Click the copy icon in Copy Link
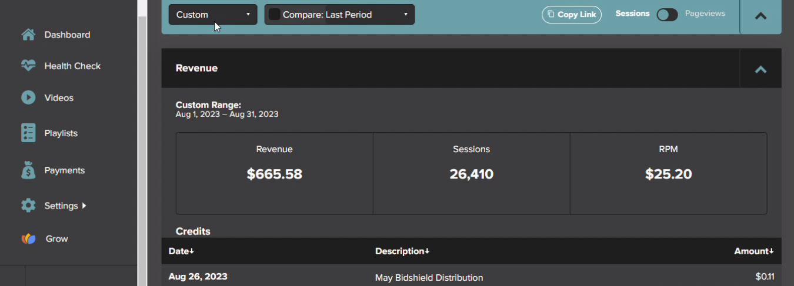 point(551,15)
